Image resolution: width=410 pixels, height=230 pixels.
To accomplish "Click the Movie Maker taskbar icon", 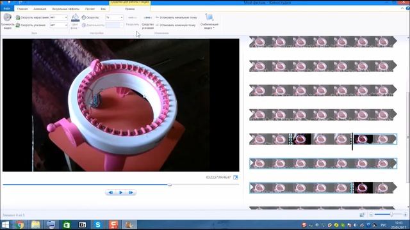I will click(129, 224).
